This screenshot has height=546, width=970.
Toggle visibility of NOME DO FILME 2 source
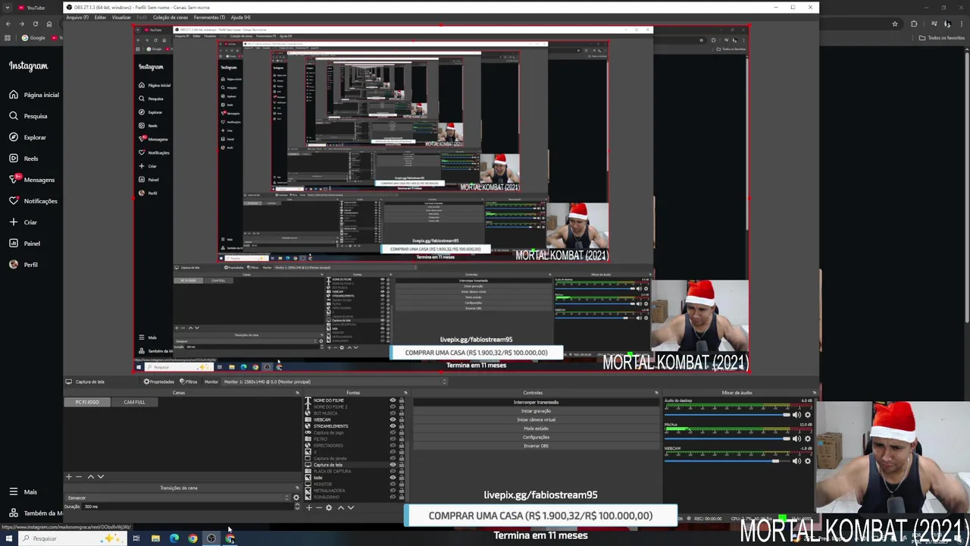[x=393, y=406]
